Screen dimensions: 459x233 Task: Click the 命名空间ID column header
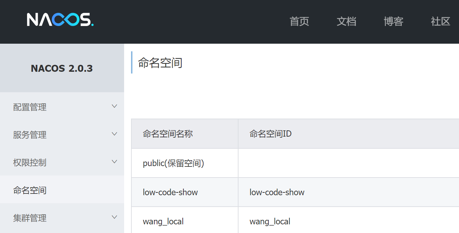[x=270, y=134]
